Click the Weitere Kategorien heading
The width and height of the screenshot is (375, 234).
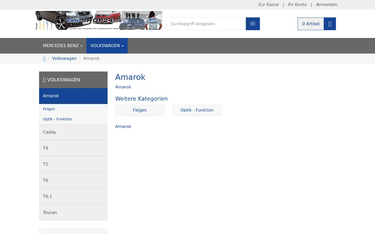[x=141, y=99]
